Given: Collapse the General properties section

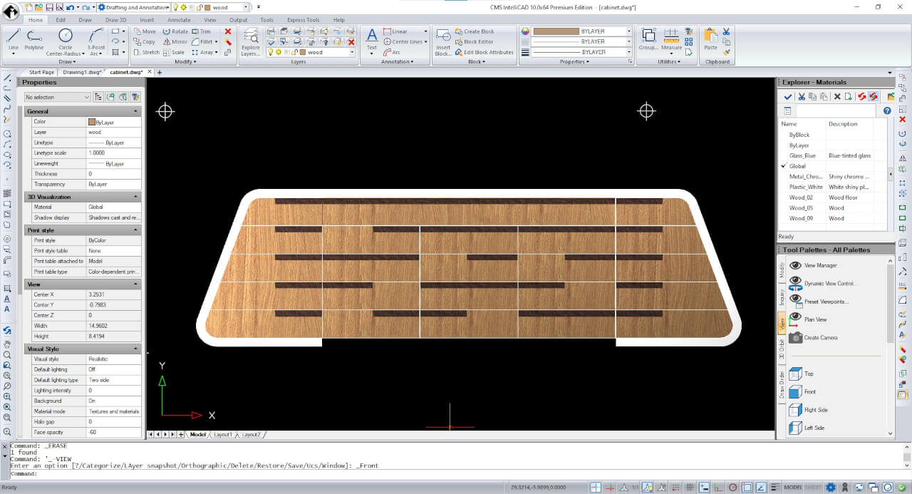Looking at the screenshot, I should pyautogui.click(x=135, y=111).
